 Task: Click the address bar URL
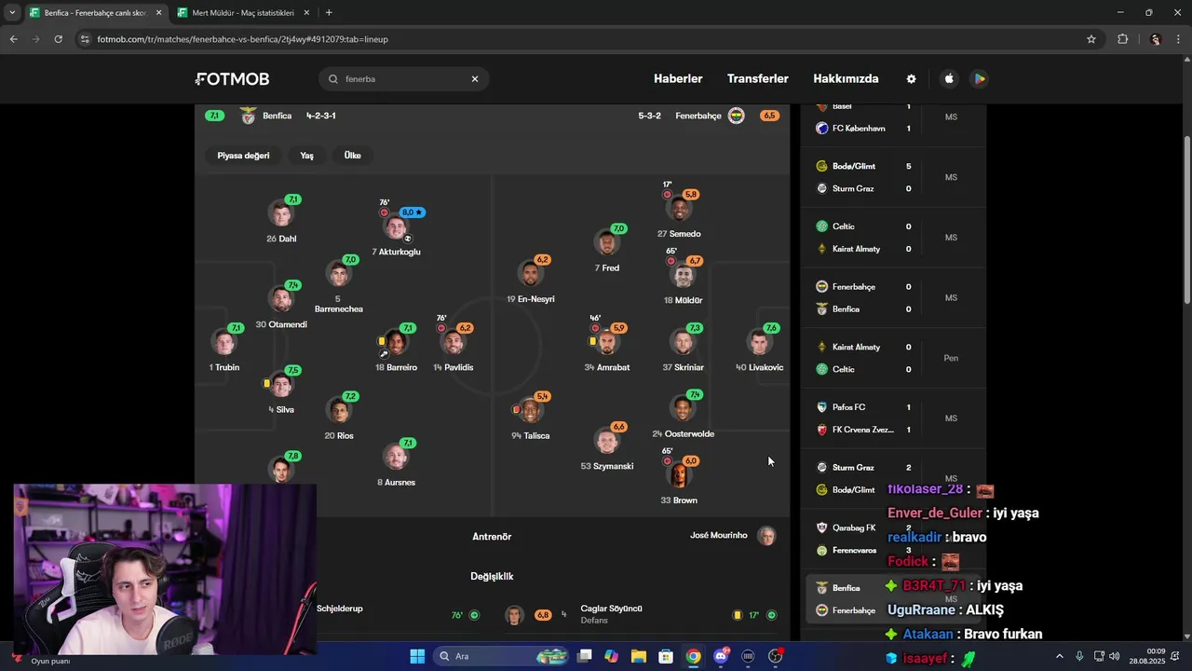point(242,39)
